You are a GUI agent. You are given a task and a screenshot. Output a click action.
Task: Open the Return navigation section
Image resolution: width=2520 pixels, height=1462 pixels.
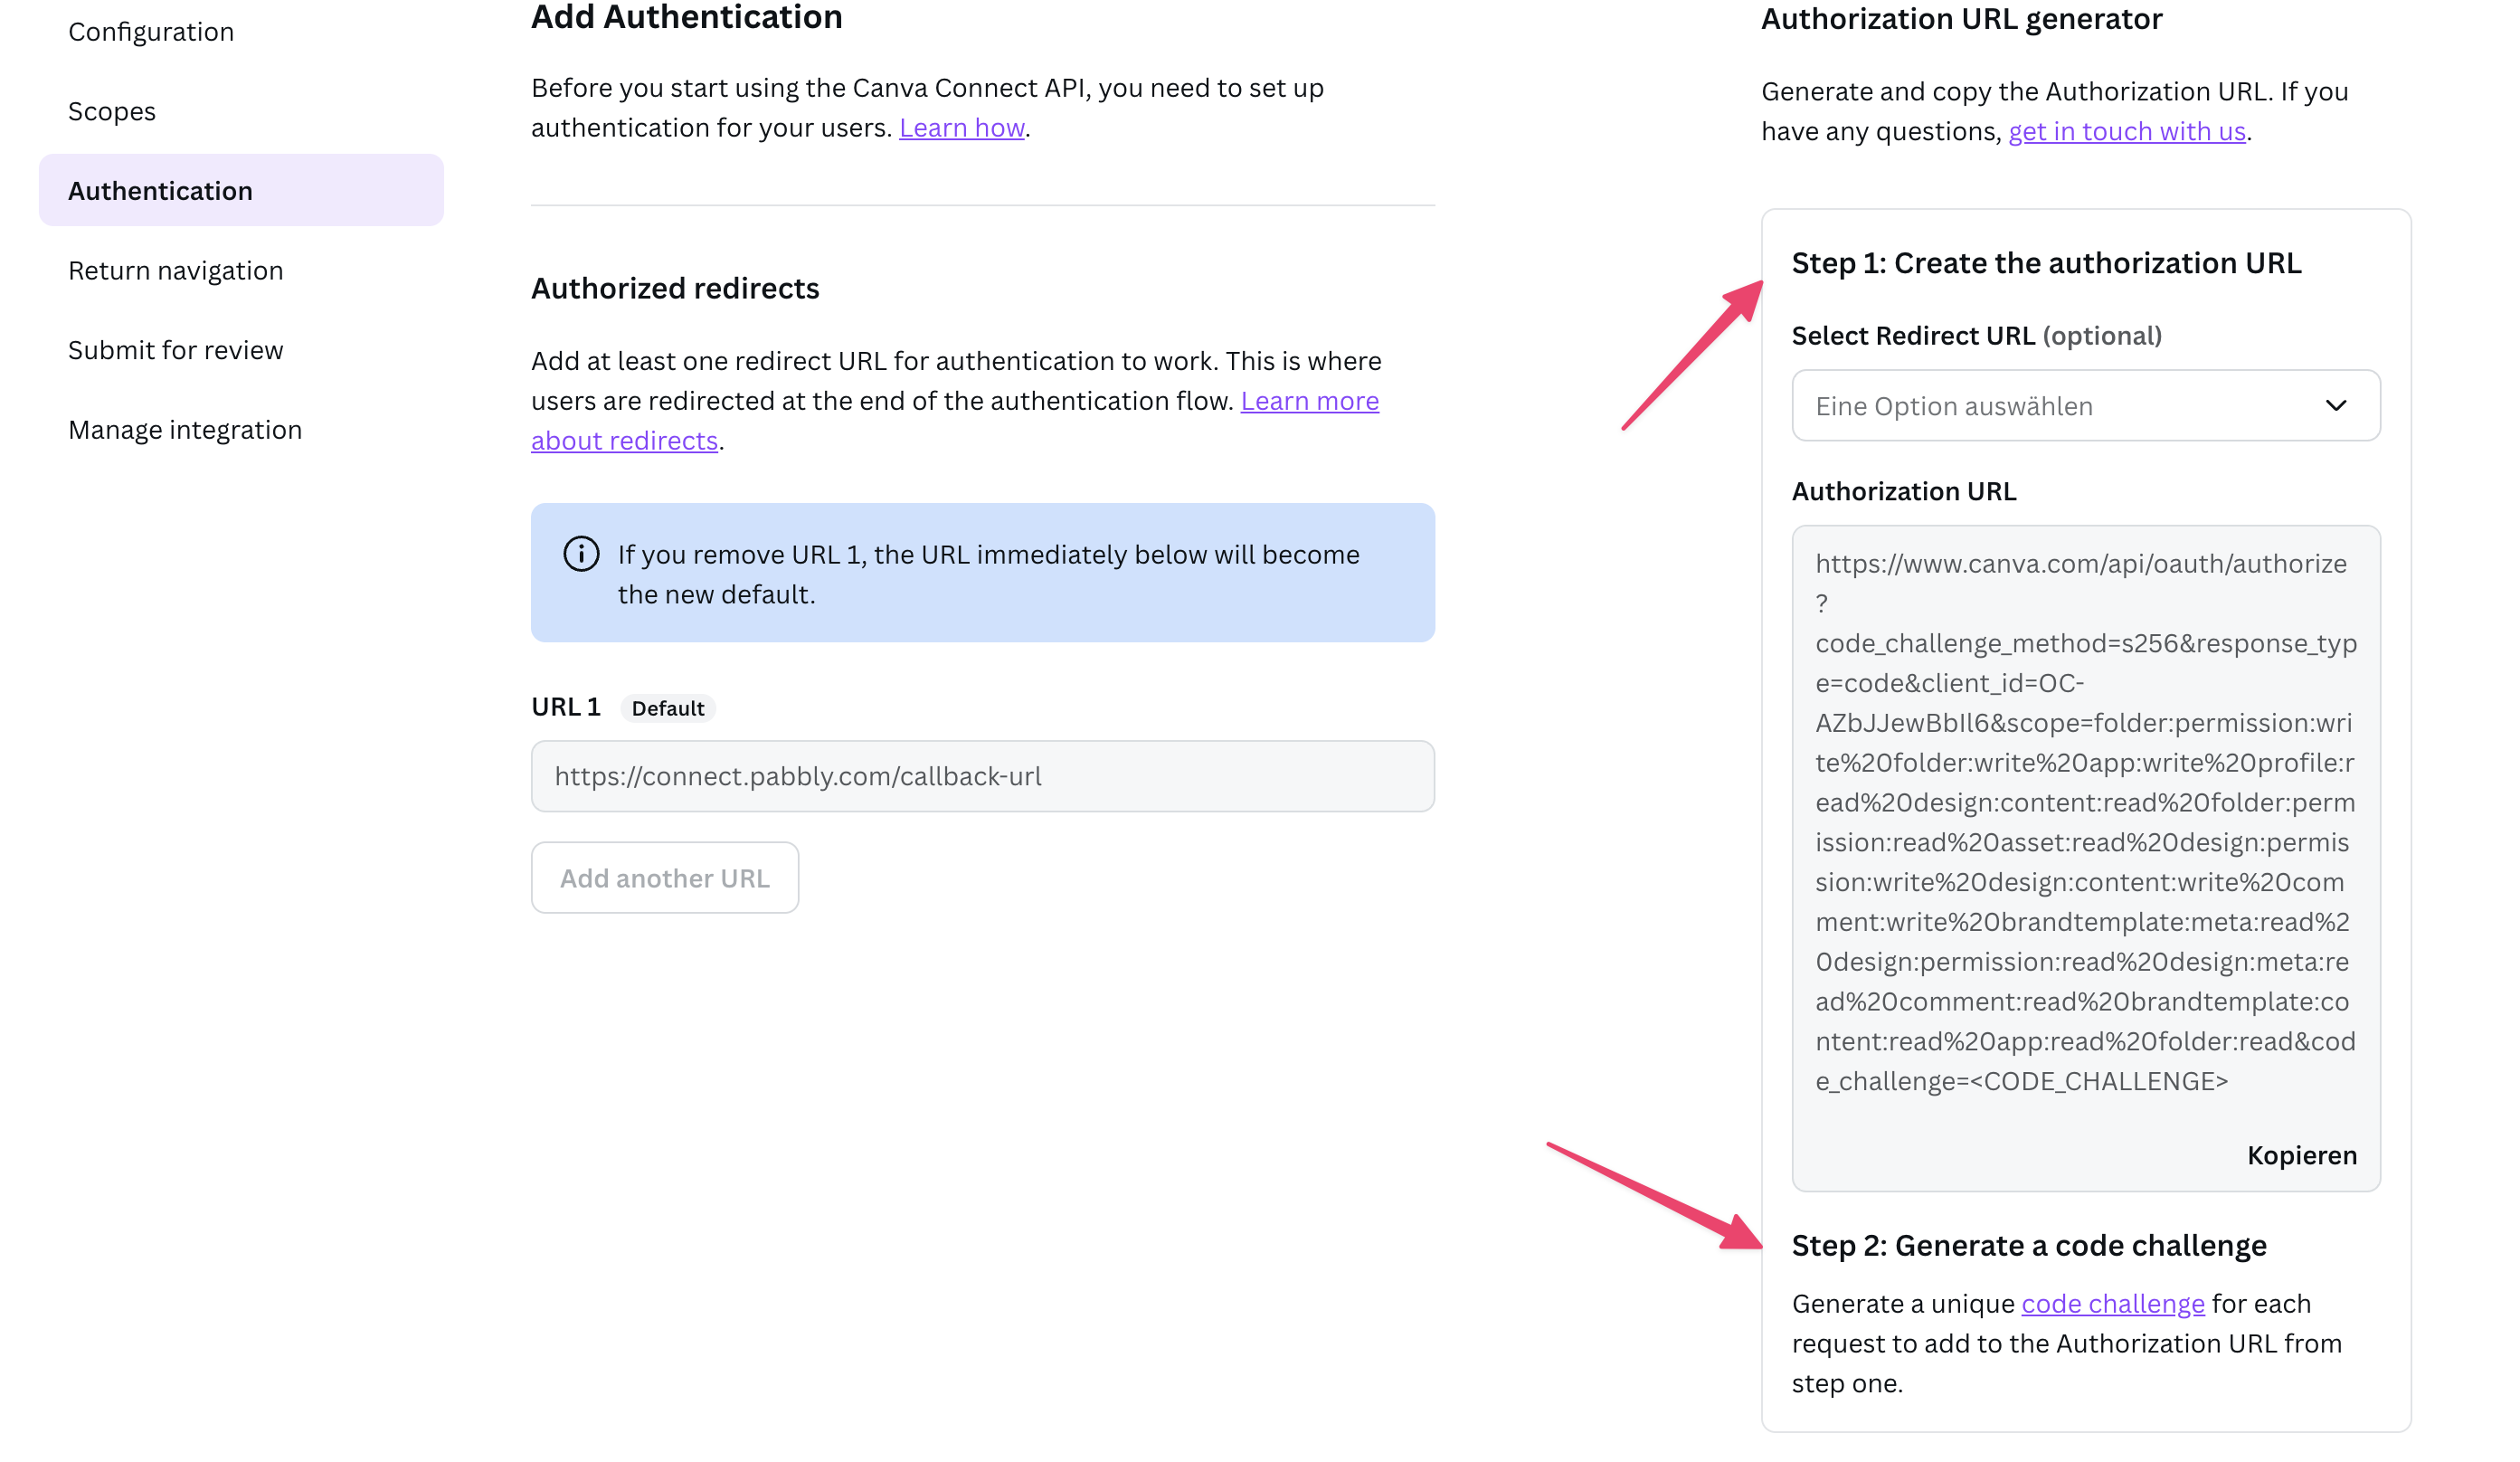coord(176,270)
